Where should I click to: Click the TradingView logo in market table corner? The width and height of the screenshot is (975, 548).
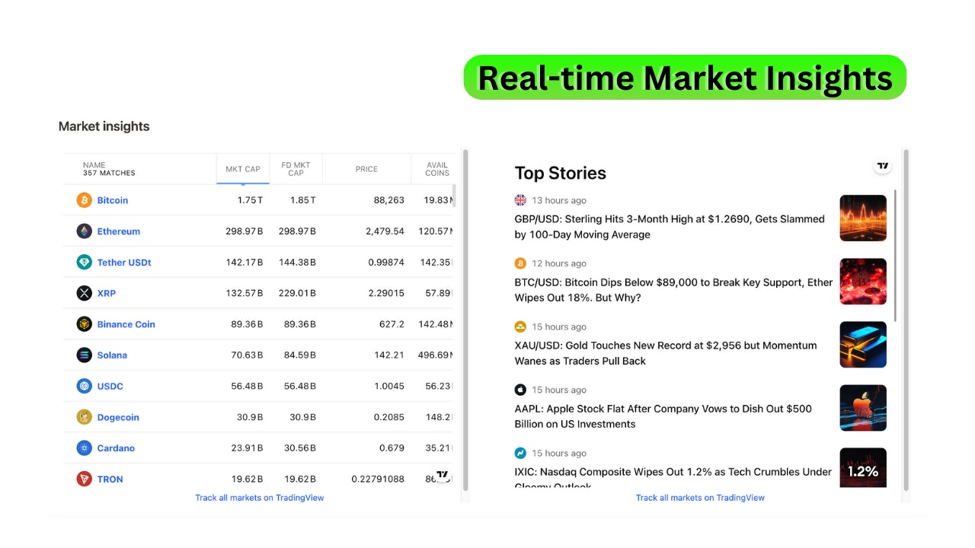click(x=442, y=474)
